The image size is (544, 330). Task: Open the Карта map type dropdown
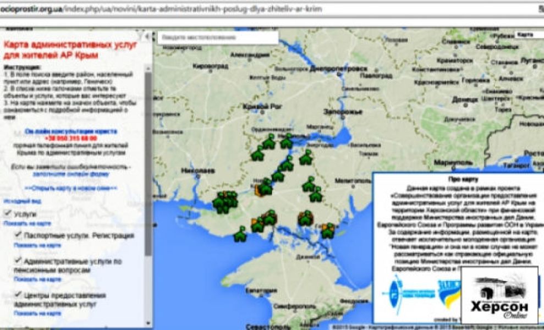(529, 35)
